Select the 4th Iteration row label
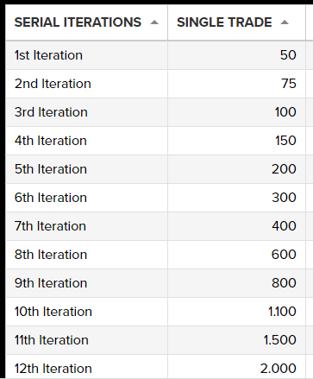 [x=51, y=141]
